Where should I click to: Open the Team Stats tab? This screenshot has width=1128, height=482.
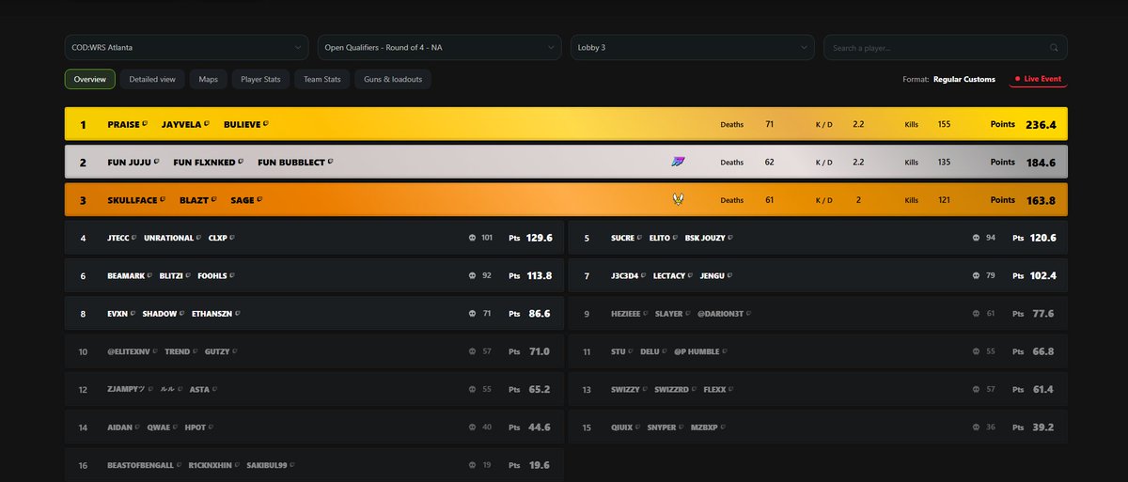[x=322, y=79]
